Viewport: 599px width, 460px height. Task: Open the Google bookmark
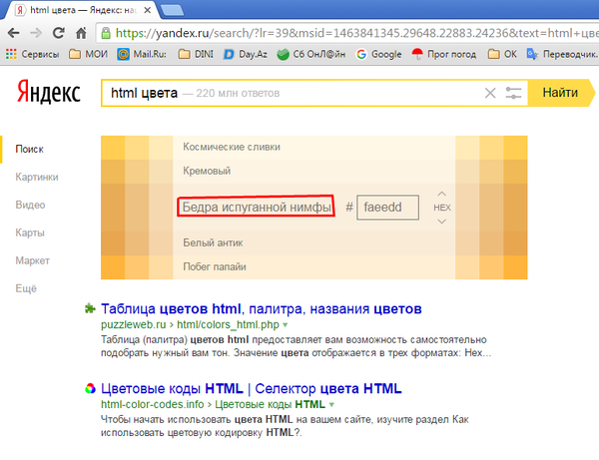[379, 54]
